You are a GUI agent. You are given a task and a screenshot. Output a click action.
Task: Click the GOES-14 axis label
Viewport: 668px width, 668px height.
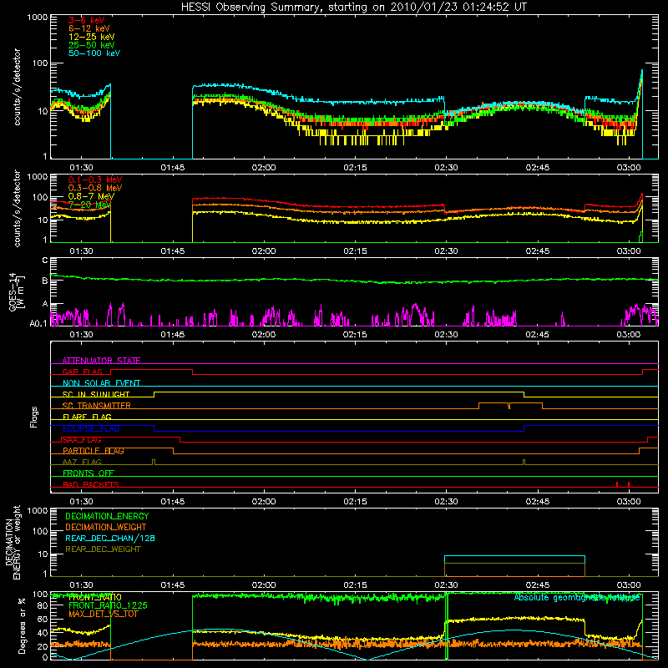click(16, 291)
